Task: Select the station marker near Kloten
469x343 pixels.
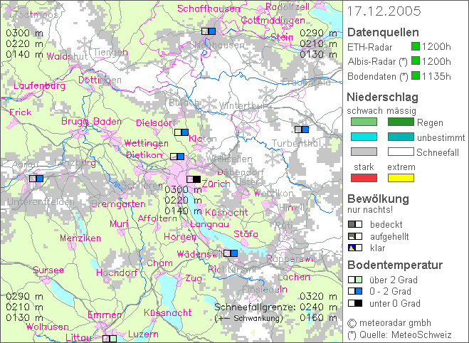Action: coord(181,132)
